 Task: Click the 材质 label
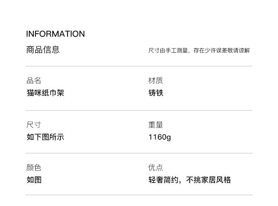click(156, 80)
